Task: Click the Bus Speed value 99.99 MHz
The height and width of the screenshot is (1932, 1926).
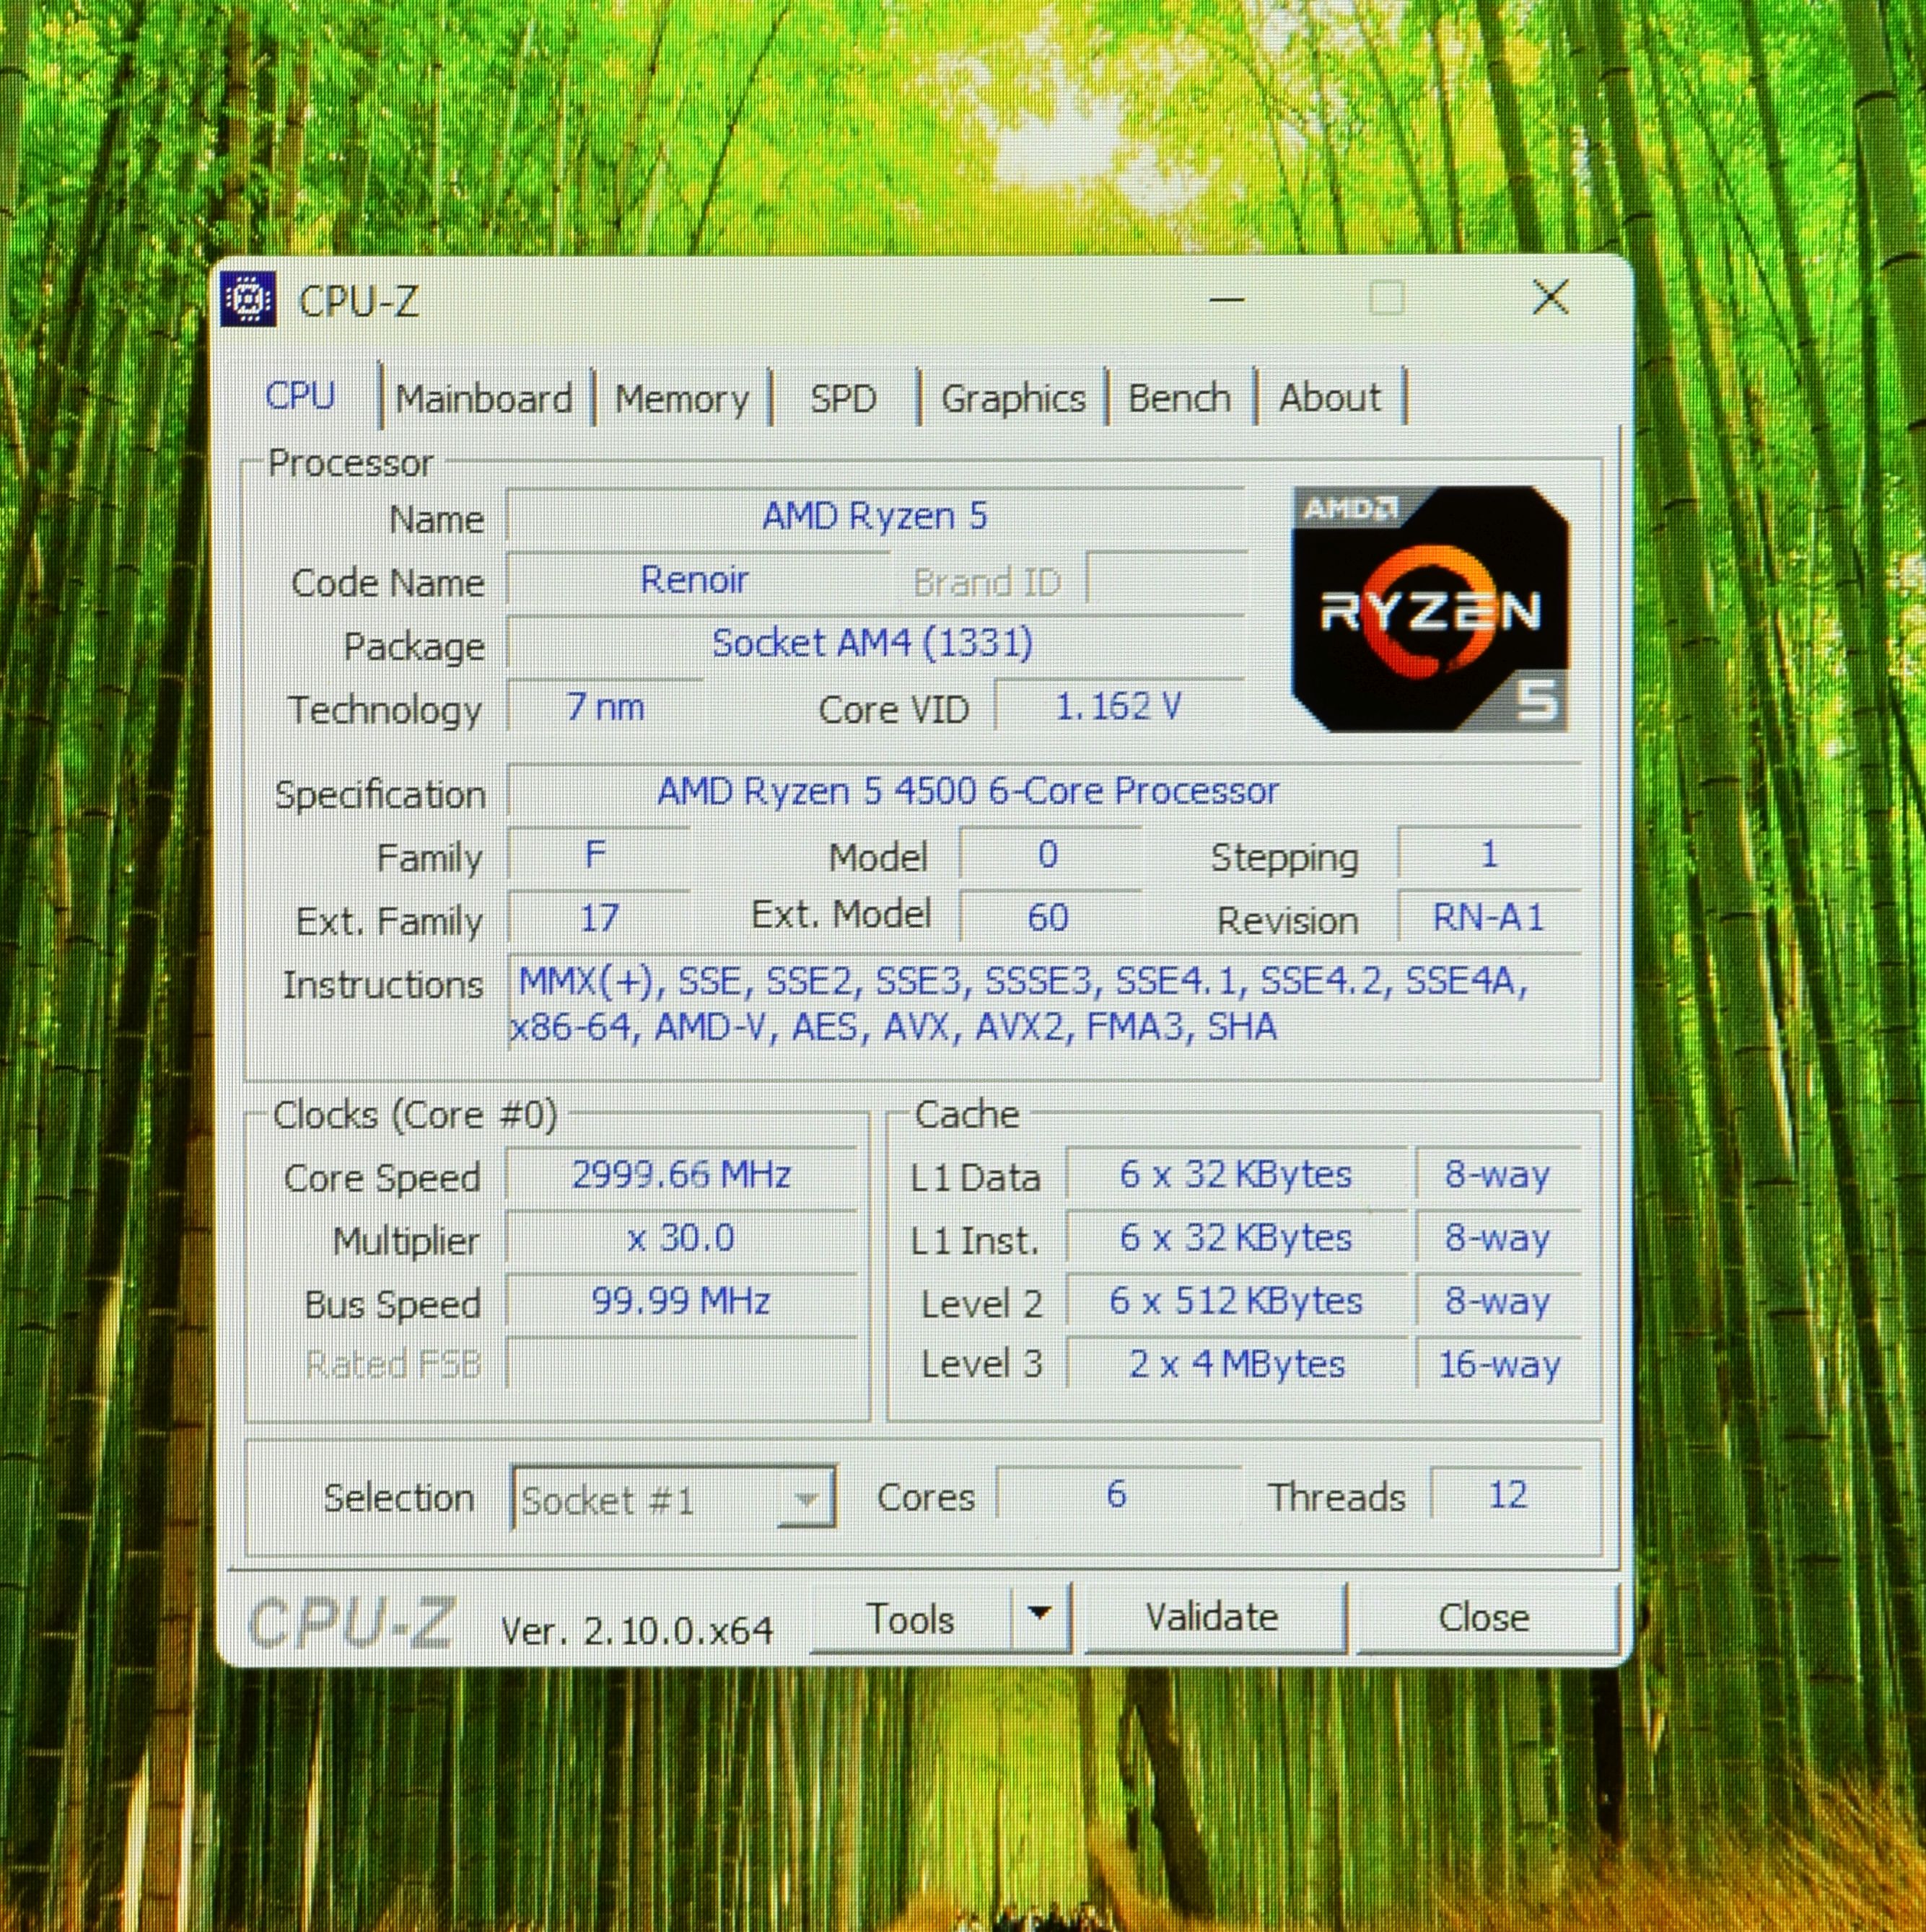Action: click(x=681, y=1302)
